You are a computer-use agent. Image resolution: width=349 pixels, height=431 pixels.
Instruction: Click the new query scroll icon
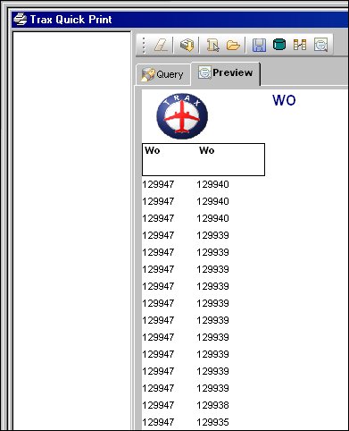212,46
